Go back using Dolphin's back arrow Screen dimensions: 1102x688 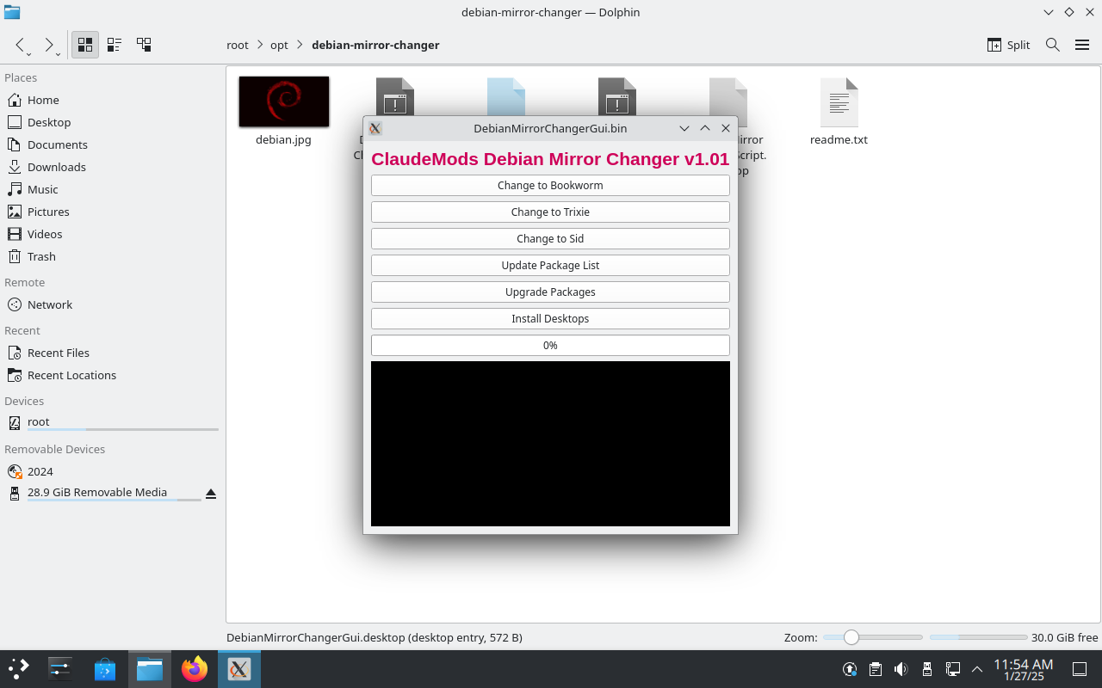tap(21, 45)
